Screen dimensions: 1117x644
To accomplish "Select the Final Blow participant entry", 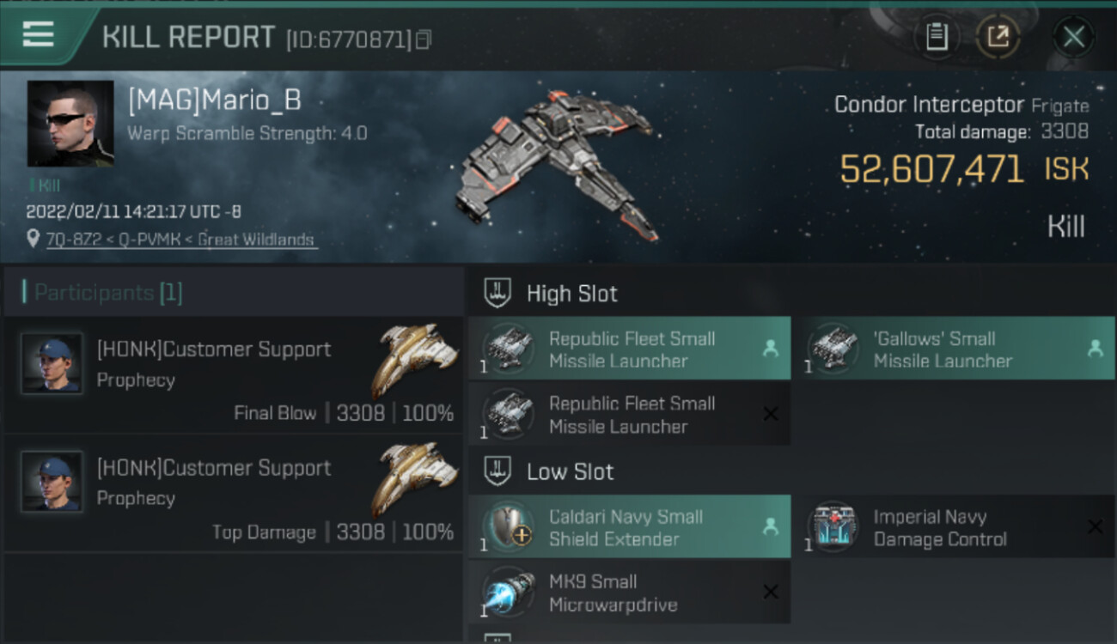I will point(234,374).
